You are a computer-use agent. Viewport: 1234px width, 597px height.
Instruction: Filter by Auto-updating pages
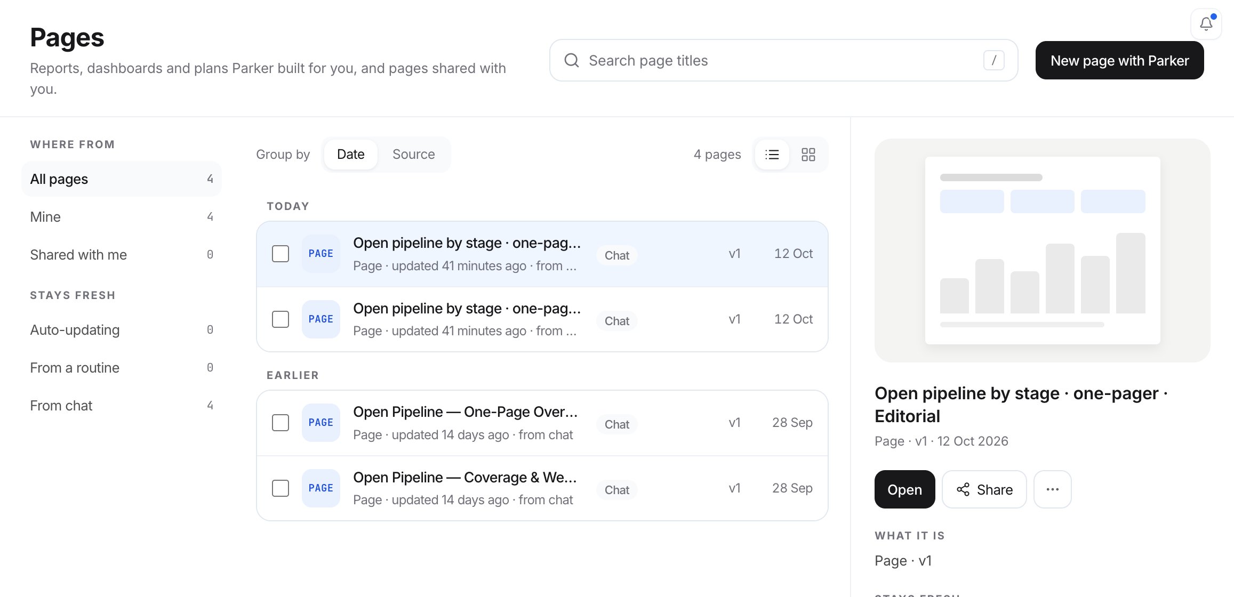(x=122, y=330)
